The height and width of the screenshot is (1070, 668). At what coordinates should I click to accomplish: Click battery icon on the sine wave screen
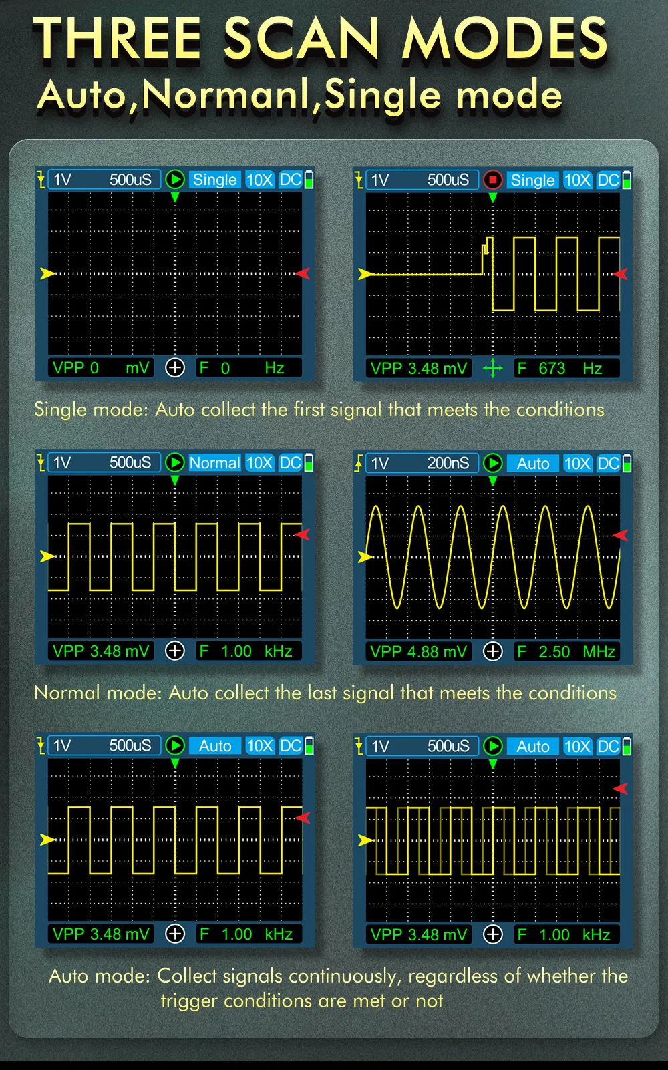pyautogui.click(x=627, y=463)
